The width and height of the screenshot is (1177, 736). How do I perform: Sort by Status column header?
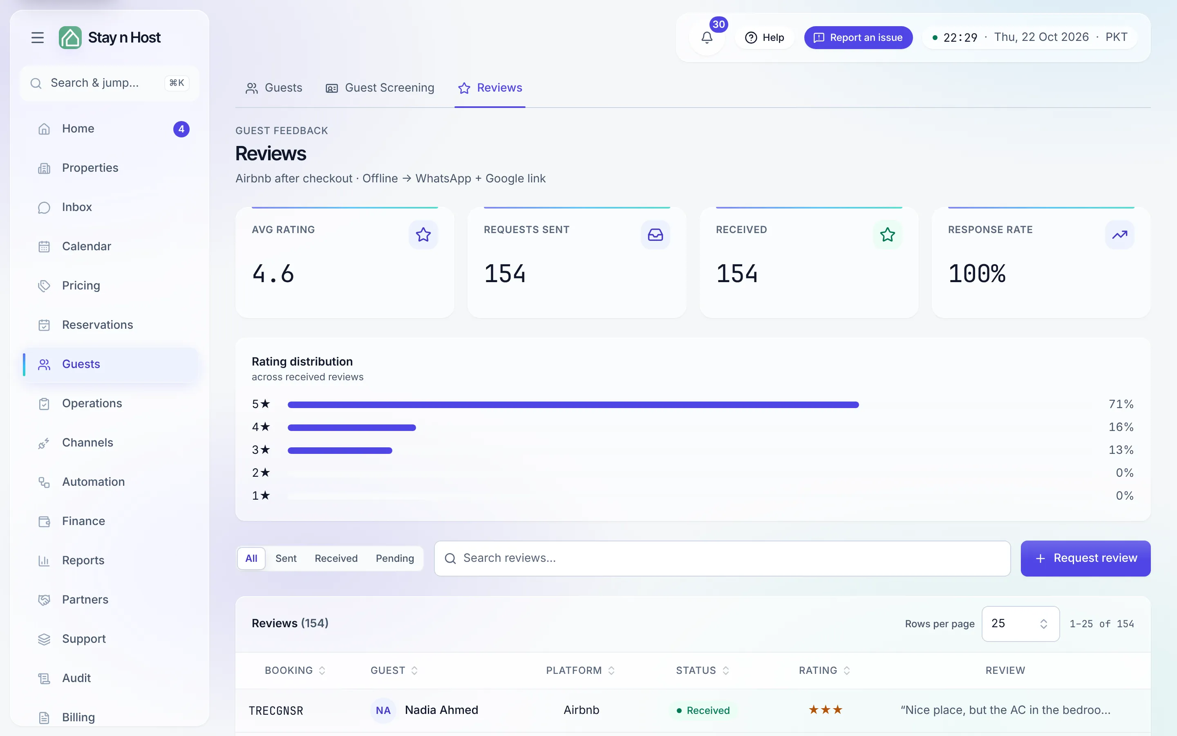click(x=702, y=670)
